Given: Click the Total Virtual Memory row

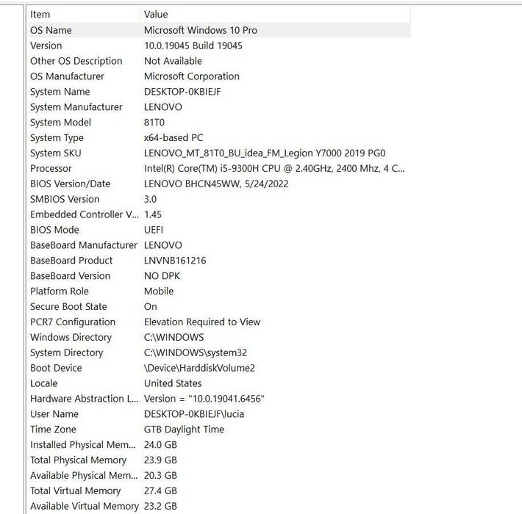Looking at the screenshot, I should pyautogui.click(x=218, y=491).
